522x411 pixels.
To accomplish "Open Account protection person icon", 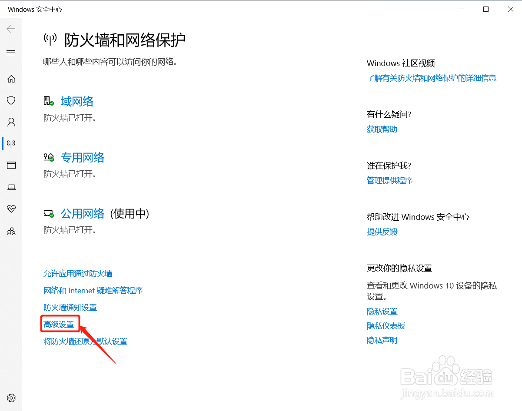I will pyautogui.click(x=11, y=122).
